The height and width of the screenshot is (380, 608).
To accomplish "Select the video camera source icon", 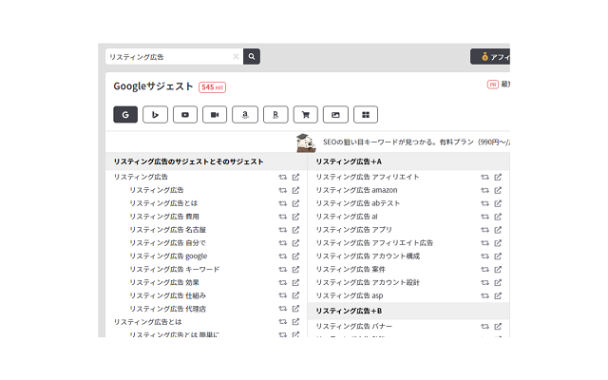I will [x=215, y=115].
